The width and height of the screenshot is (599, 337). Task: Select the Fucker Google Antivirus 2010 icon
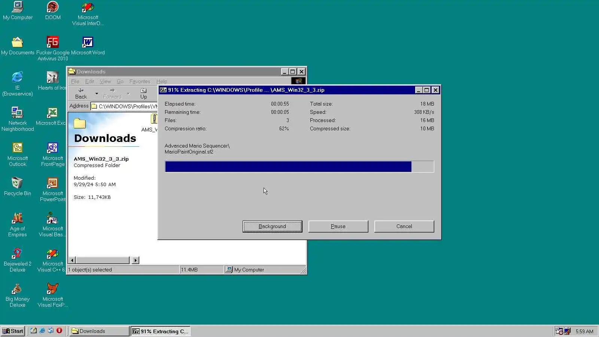pyautogui.click(x=53, y=49)
